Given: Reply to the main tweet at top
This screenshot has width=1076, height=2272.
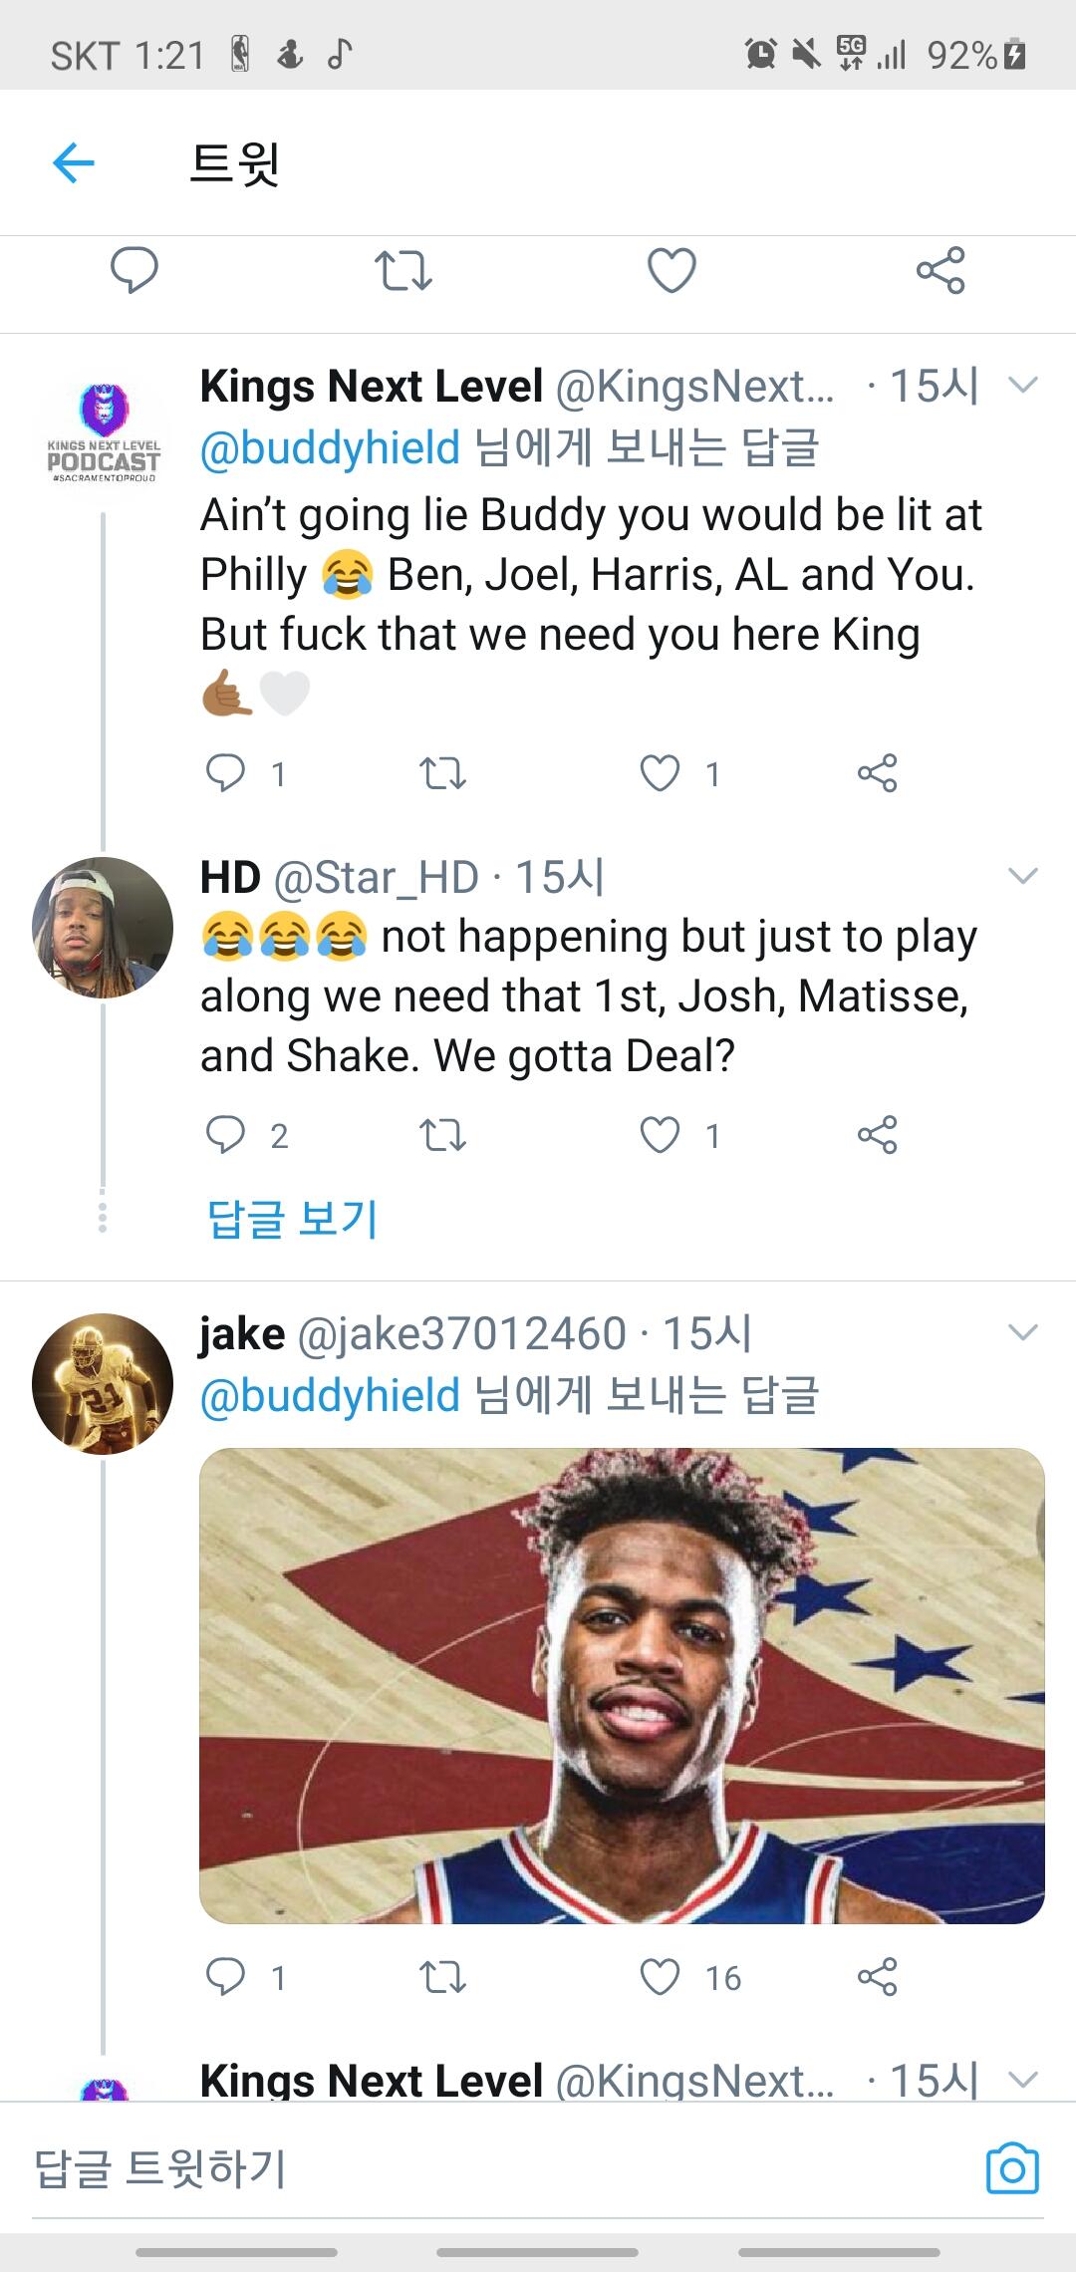Looking at the screenshot, I should pos(134,270).
